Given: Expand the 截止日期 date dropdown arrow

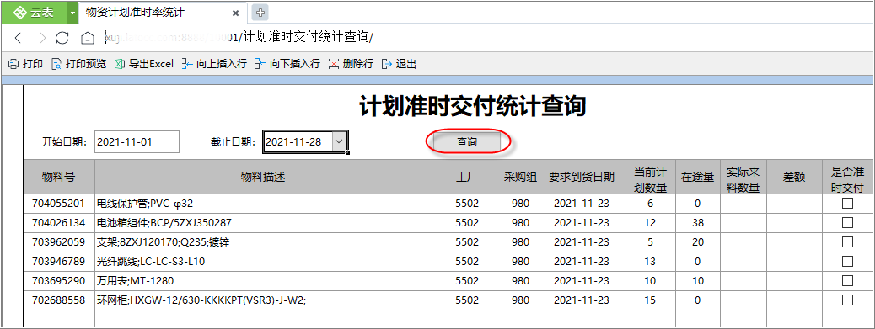Looking at the screenshot, I should pyautogui.click(x=339, y=141).
